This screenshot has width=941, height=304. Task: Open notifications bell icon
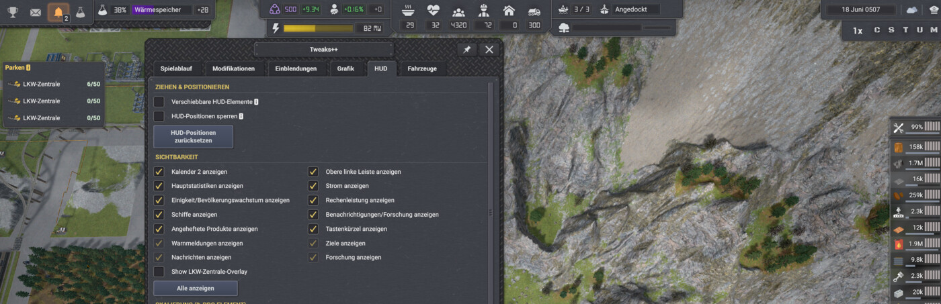pos(58,12)
